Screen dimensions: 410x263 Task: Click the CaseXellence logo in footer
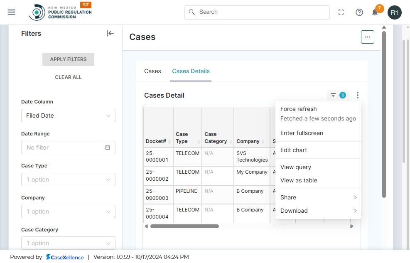pyautogui.click(x=64, y=257)
